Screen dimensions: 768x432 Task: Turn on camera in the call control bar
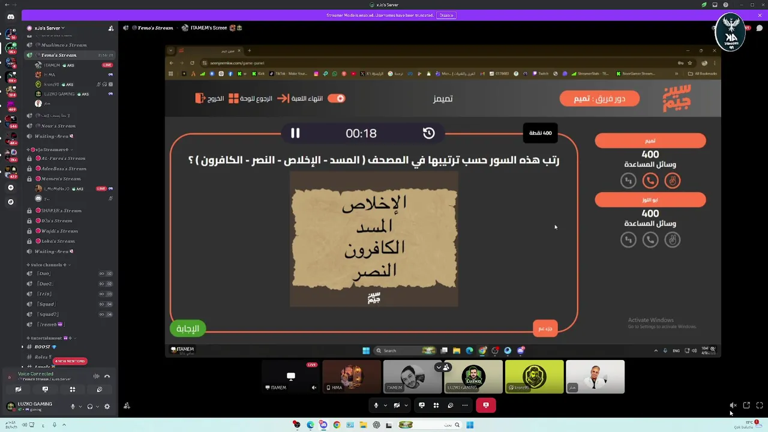point(397,405)
